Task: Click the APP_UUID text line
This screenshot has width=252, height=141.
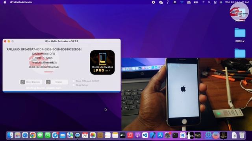Action: coord(44,49)
